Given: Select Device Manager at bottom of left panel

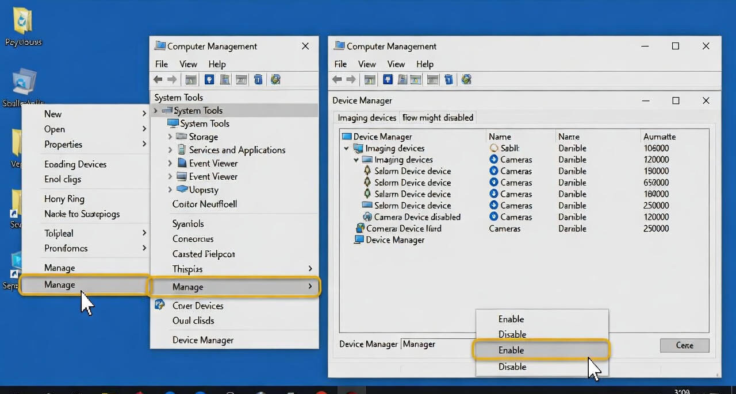Looking at the screenshot, I should [203, 340].
